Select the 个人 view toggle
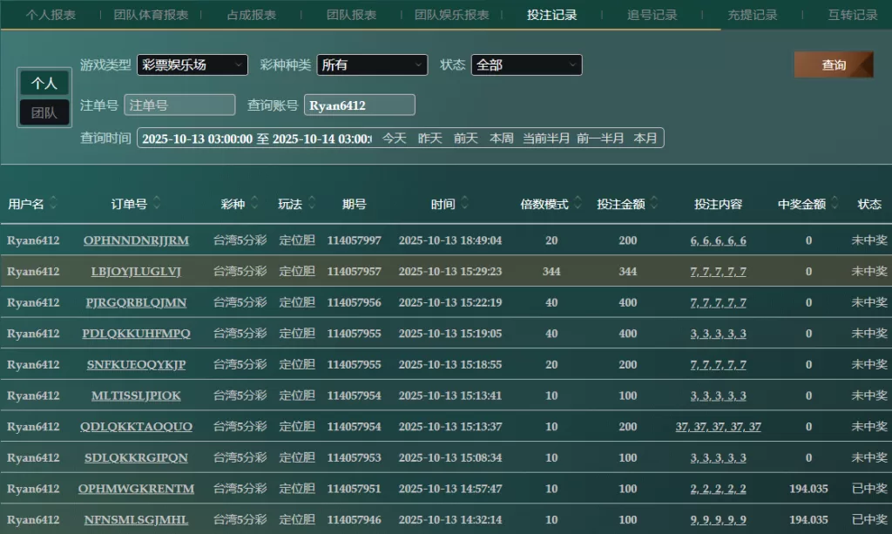892x534 pixels. click(x=44, y=83)
